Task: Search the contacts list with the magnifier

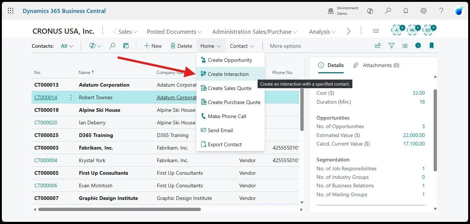Action: (x=112, y=46)
